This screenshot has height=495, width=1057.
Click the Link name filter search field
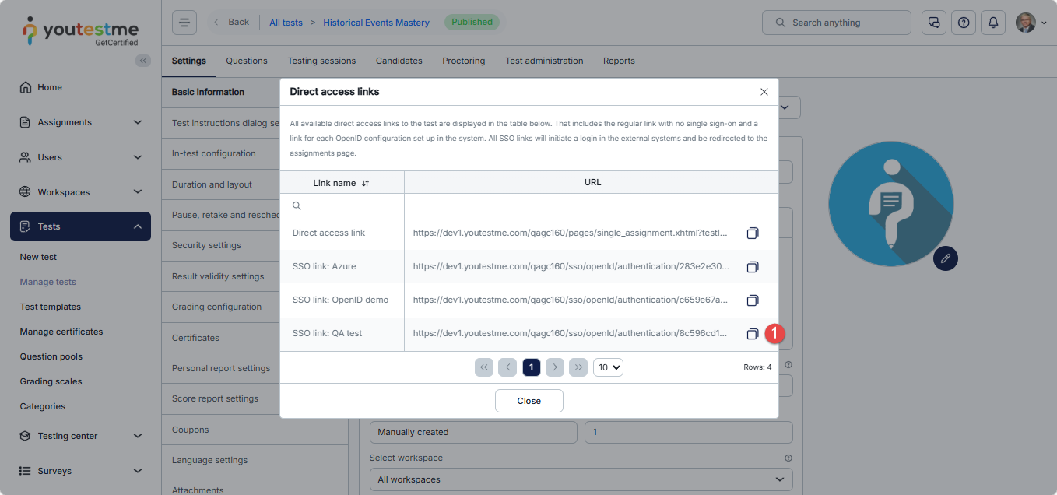(349, 205)
